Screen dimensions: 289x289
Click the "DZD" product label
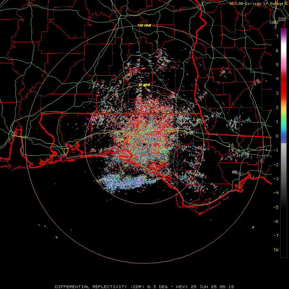coord(282,19)
